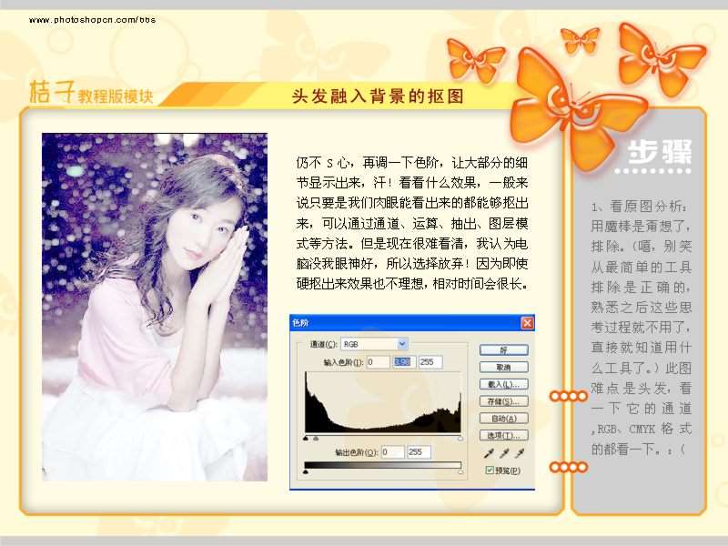Select the gray point eyedropper

tap(503, 453)
